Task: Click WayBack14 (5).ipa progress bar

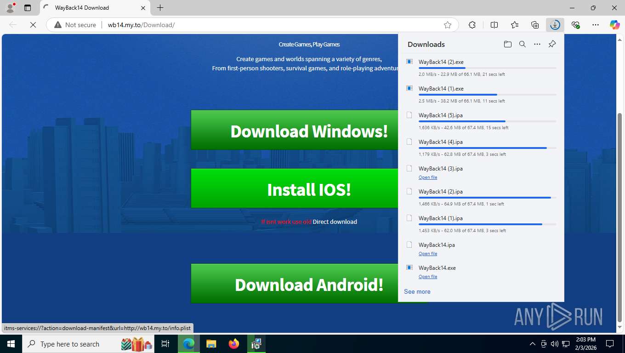Action: click(x=488, y=121)
